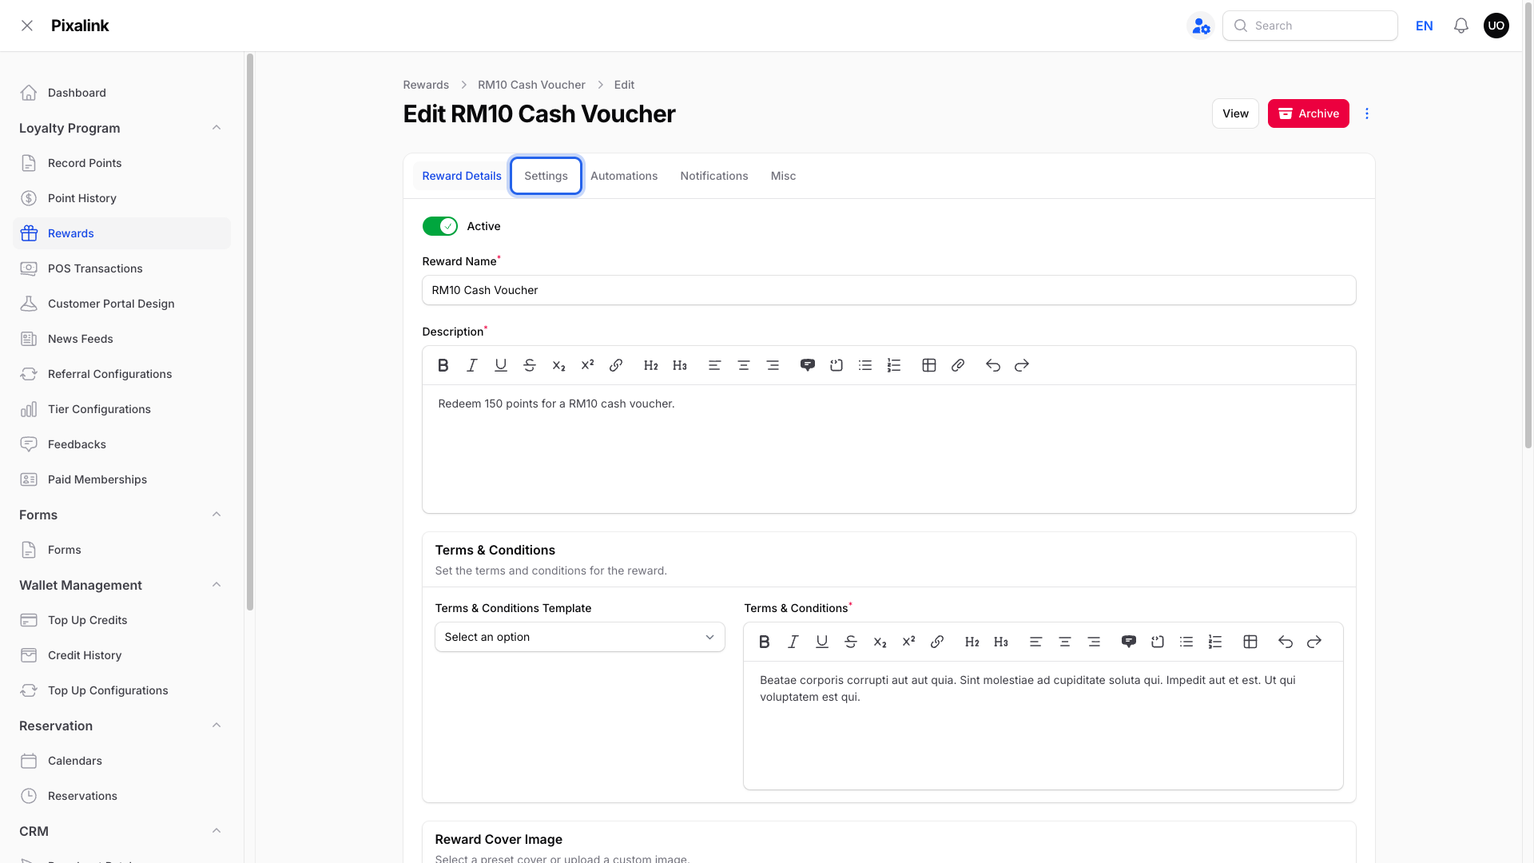Open Point History in sidebar
The height and width of the screenshot is (863, 1534).
(121, 198)
